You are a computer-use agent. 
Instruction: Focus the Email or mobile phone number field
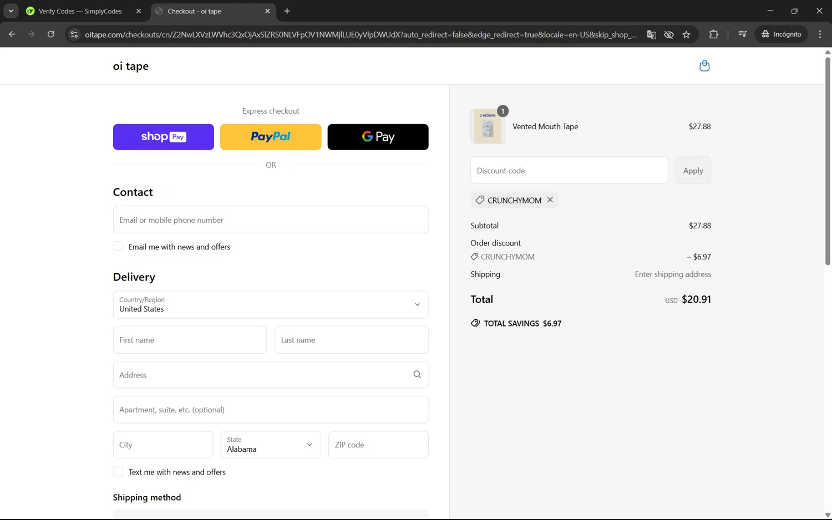(x=271, y=220)
